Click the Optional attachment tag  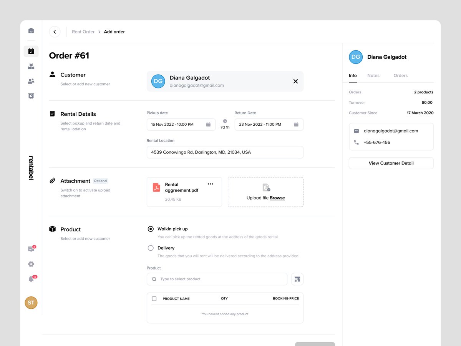(x=101, y=181)
